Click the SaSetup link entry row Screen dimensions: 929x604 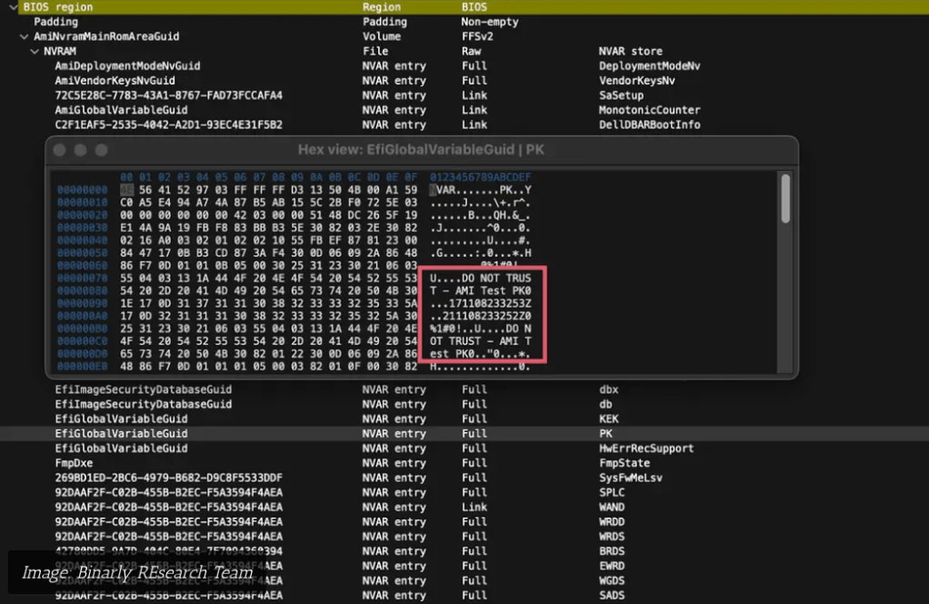point(168,95)
